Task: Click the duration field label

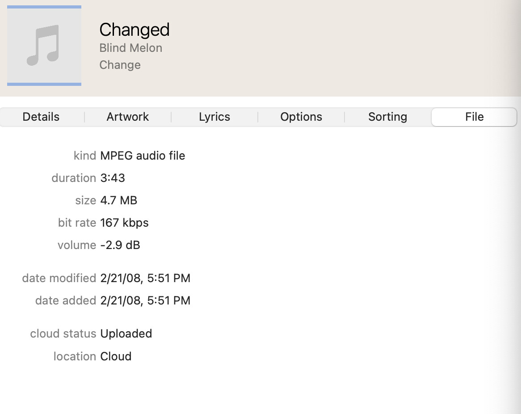Action: [74, 178]
